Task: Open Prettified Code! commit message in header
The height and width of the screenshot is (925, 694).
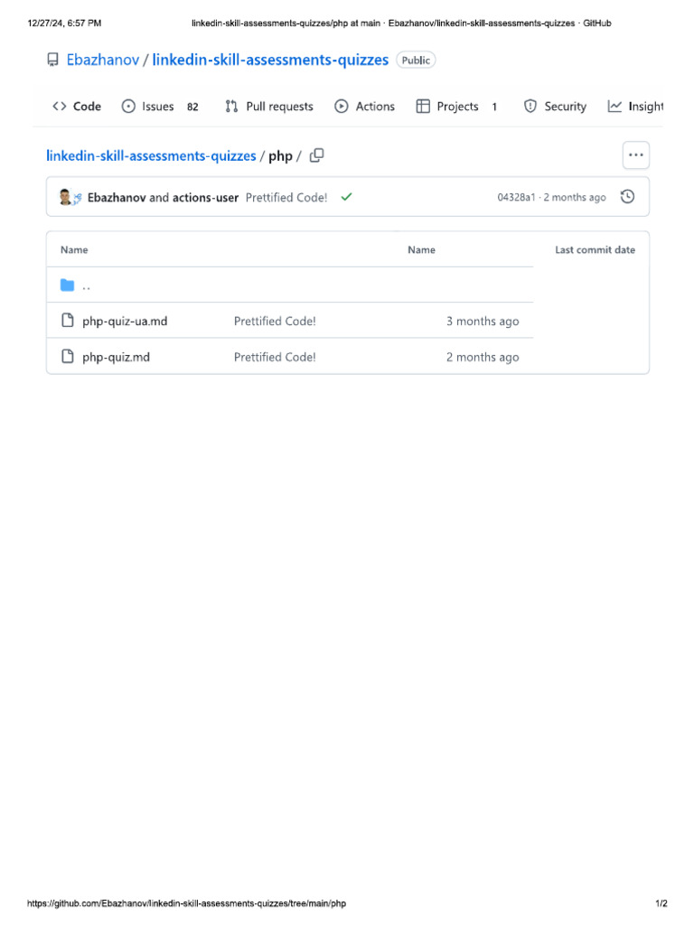Action: (x=286, y=197)
